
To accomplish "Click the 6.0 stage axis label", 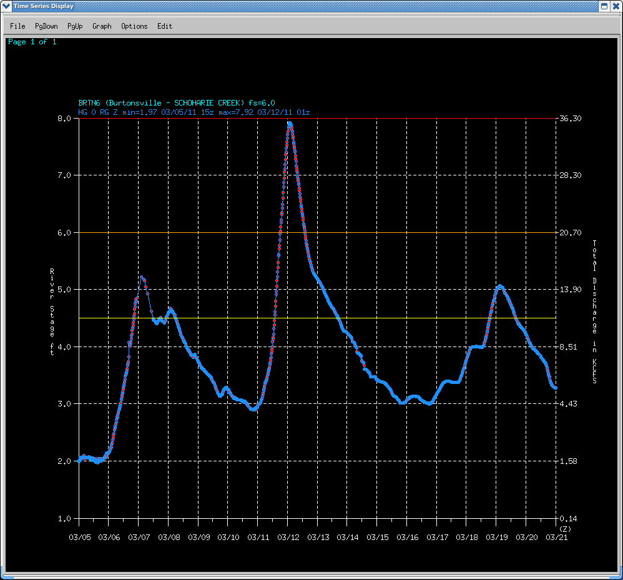I will (x=64, y=233).
